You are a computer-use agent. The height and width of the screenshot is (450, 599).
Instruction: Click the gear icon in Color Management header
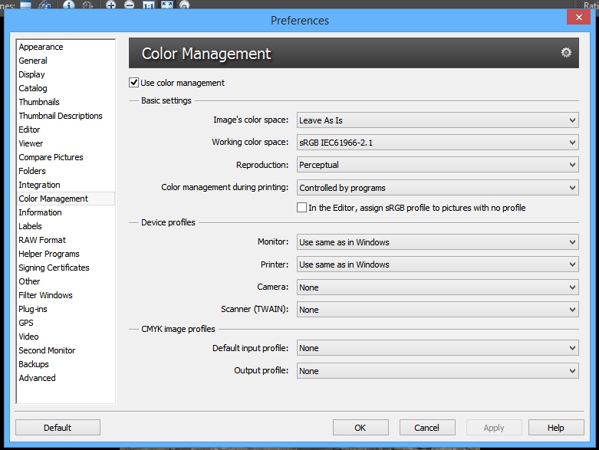coord(566,53)
